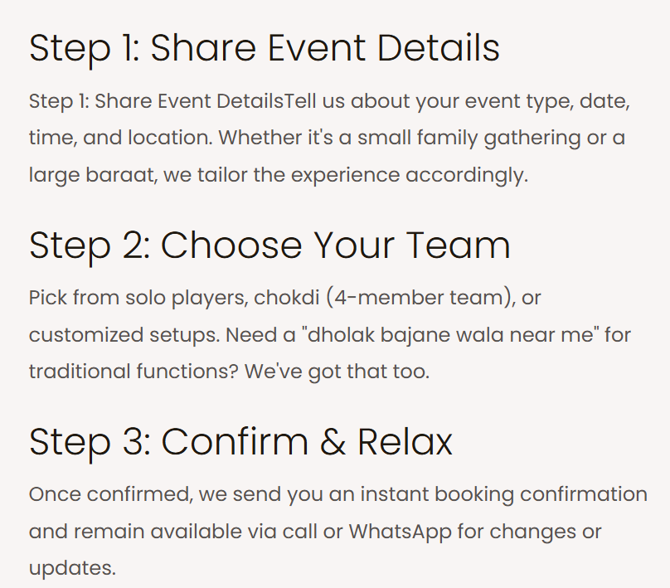670x588 pixels.
Task: Click the word "WhatsApp" in last paragraph
Action: click(400, 532)
